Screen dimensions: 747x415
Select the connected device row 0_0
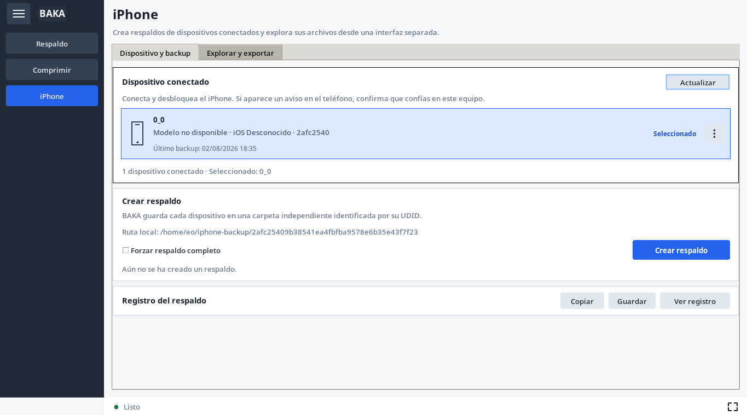tap(426, 133)
